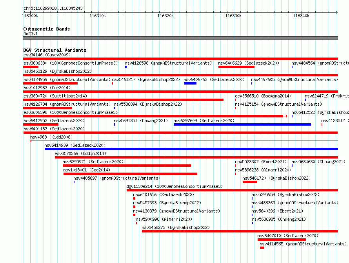Click the nsv4126598 gnomAD variant label
The height and width of the screenshot is (263, 349).
tap(168, 63)
